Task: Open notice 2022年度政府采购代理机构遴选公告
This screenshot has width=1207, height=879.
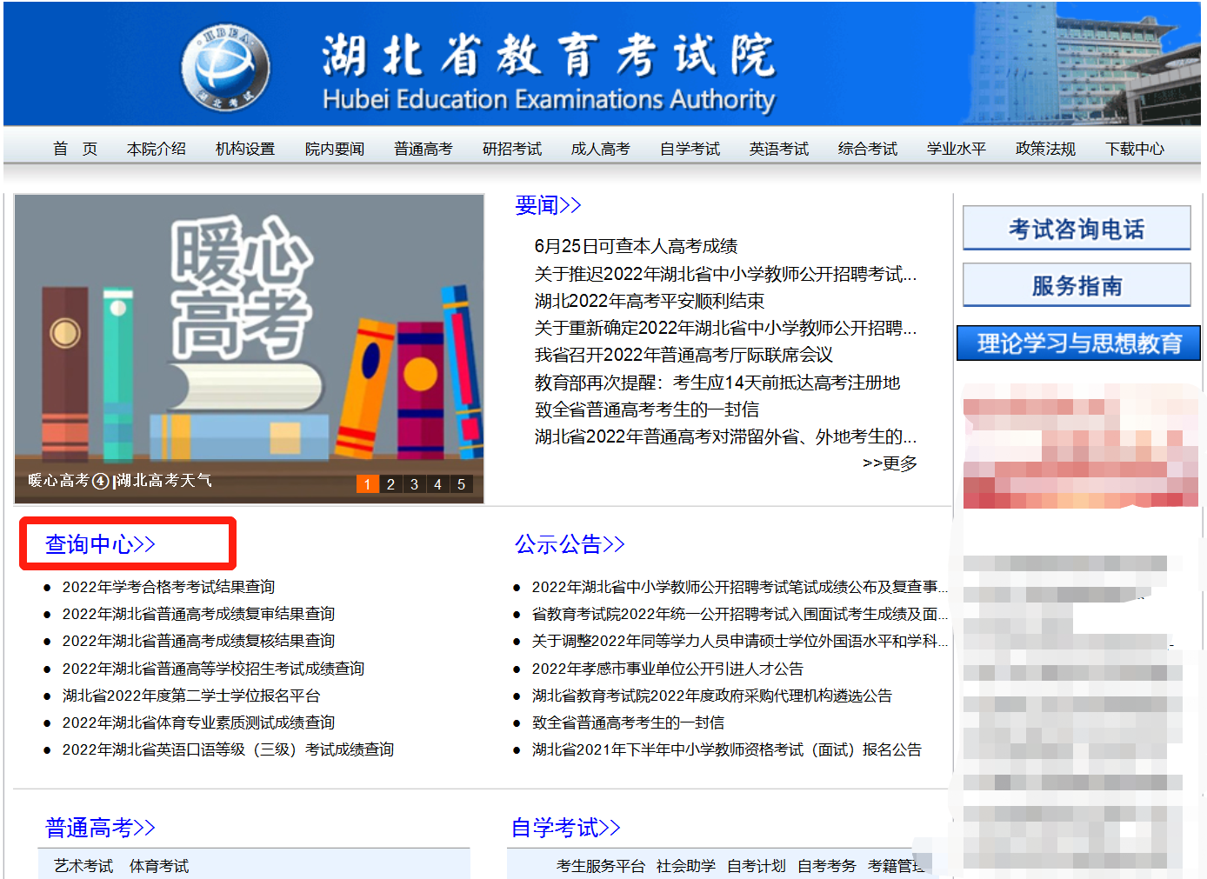Action: pos(712,696)
